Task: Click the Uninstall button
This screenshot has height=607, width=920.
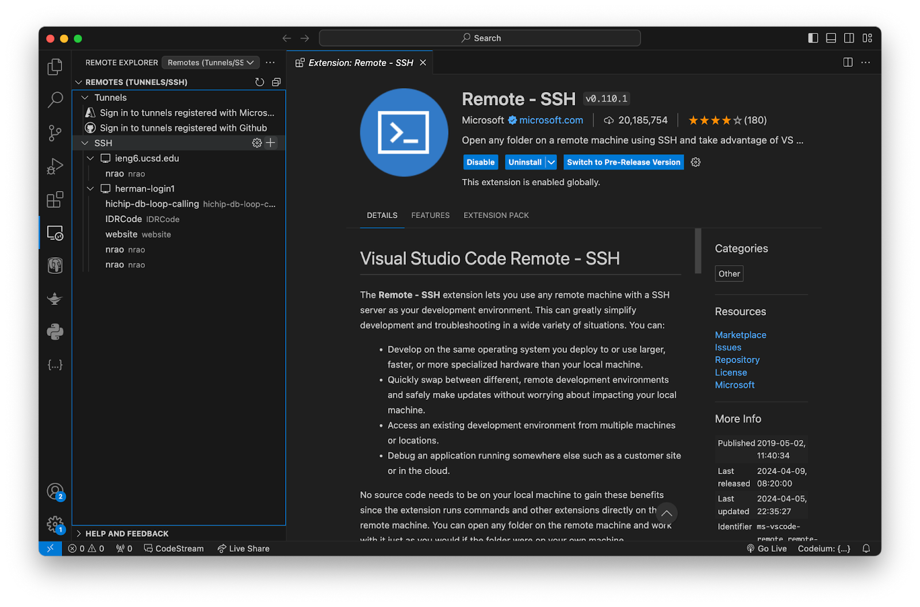Action: coord(525,162)
